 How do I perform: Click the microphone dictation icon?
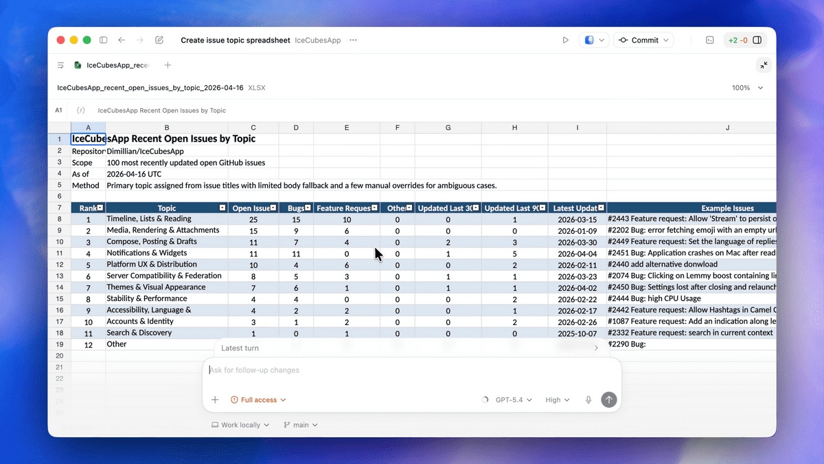tap(588, 400)
